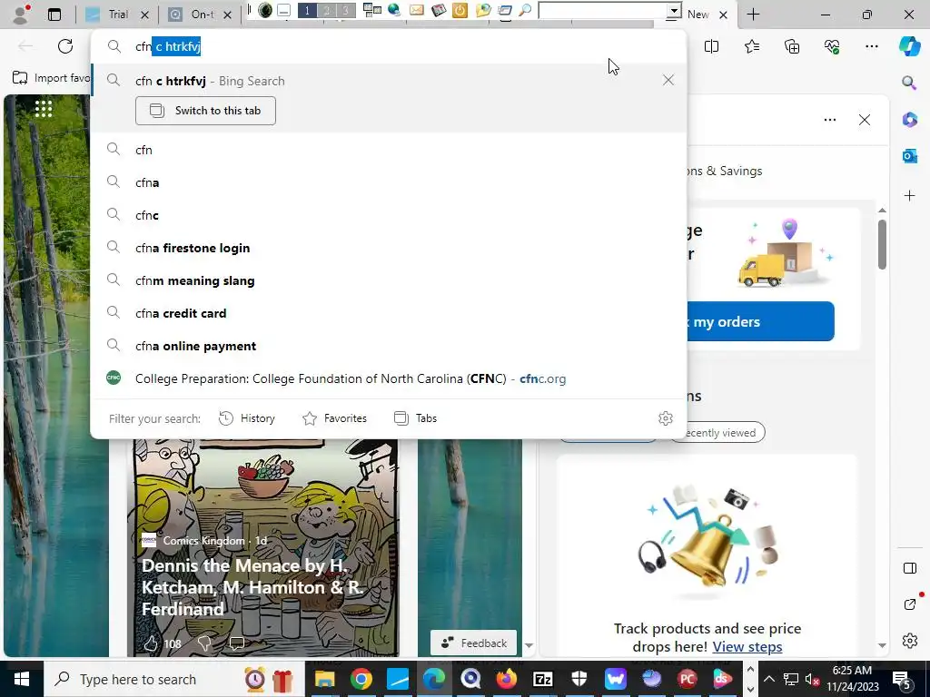
Task: Open the View steps link
Action: click(x=747, y=646)
